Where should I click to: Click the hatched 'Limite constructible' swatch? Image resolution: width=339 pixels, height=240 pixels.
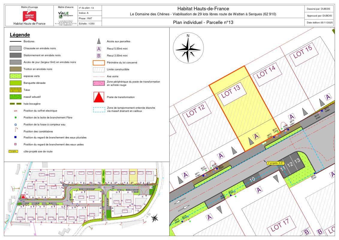coord(99,70)
